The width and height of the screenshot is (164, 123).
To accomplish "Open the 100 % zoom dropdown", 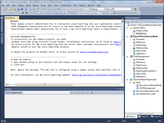I will click(x=13, y=84).
